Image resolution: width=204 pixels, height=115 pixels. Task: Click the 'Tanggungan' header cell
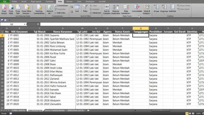tap(141, 32)
